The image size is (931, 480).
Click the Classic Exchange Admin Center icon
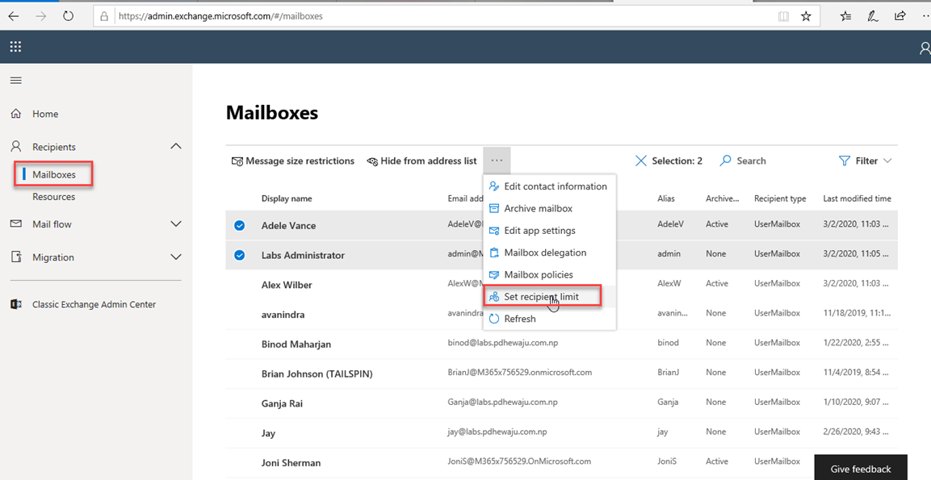pos(15,305)
